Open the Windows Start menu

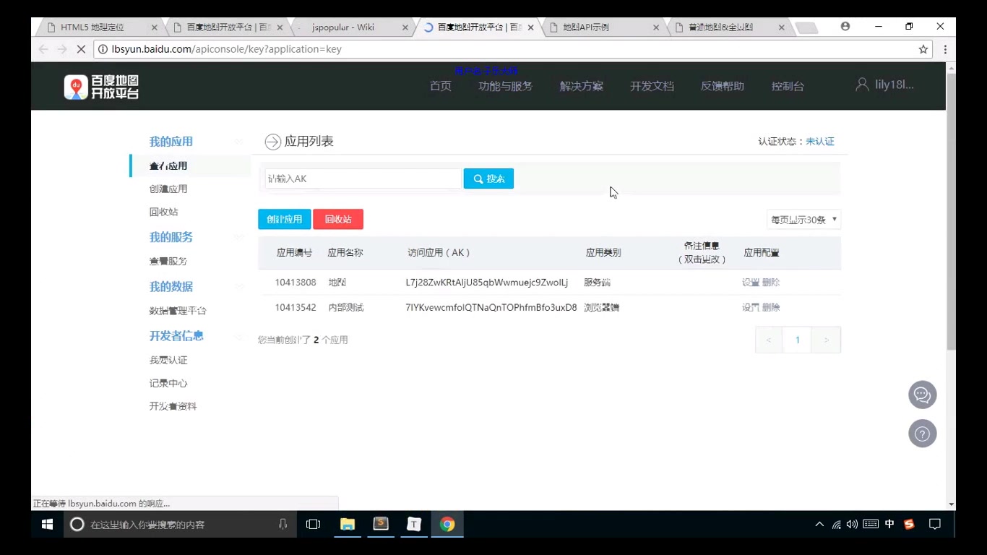click(x=47, y=524)
